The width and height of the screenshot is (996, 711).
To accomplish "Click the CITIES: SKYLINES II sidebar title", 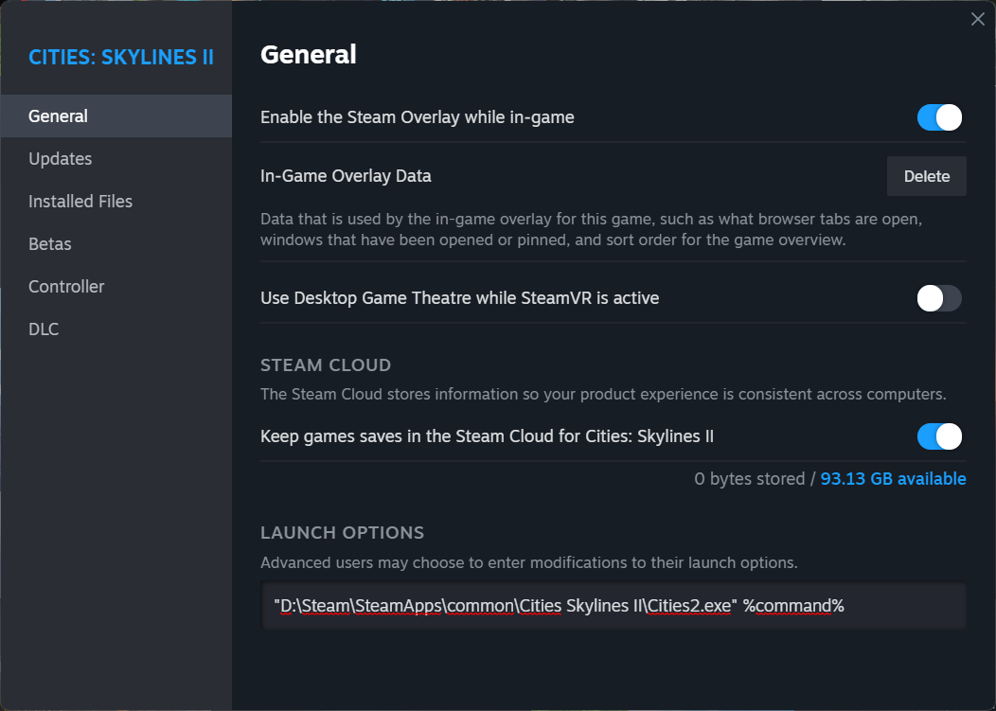I will [x=121, y=57].
